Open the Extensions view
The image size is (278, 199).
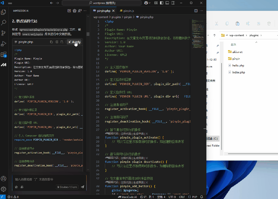pos(4,54)
